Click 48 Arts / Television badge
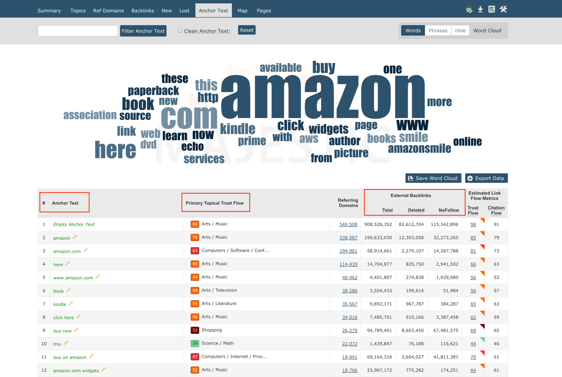Screen dimensions: 562x377 coord(195,290)
